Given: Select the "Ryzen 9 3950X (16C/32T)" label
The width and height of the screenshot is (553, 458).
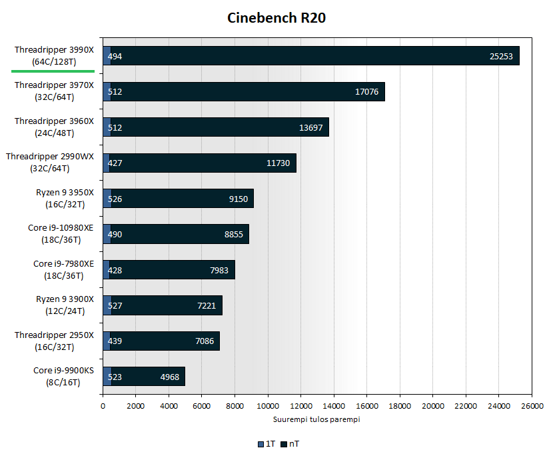Looking at the screenshot, I should tap(65, 198).
